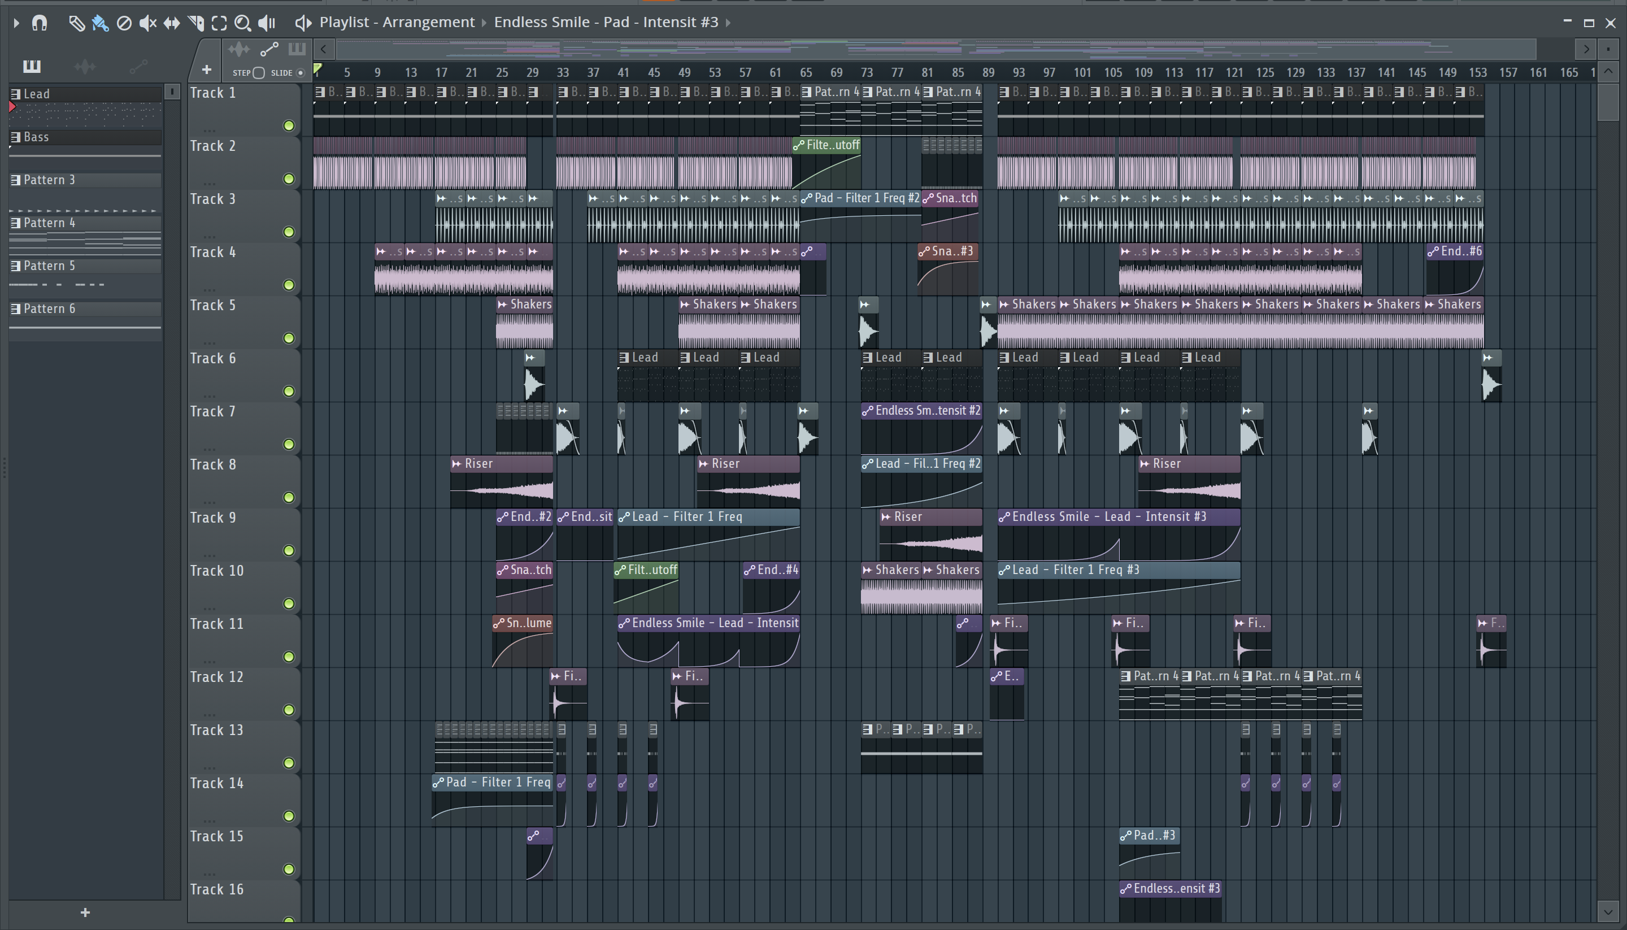Click Playlist - Arrangement title text
Image resolution: width=1627 pixels, height=930 pixels.
point(397,23)
